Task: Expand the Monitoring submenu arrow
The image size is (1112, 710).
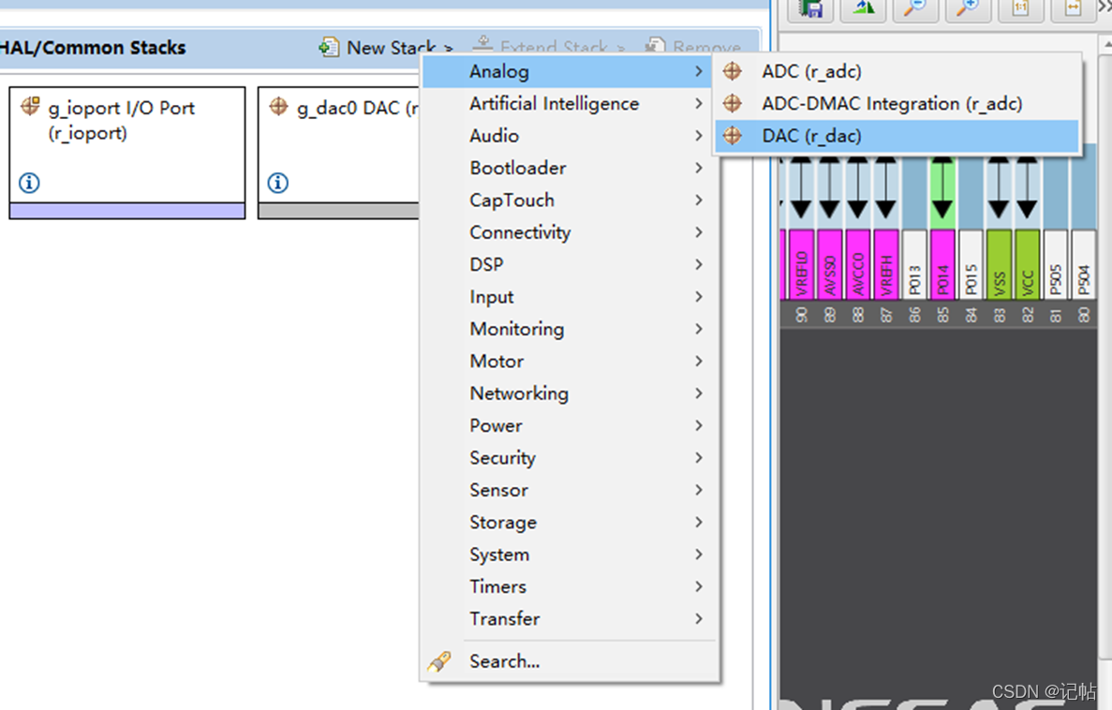Action: pos(699,329)
